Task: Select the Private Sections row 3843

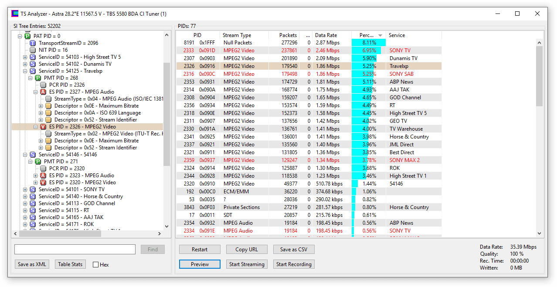Action: 309,207
